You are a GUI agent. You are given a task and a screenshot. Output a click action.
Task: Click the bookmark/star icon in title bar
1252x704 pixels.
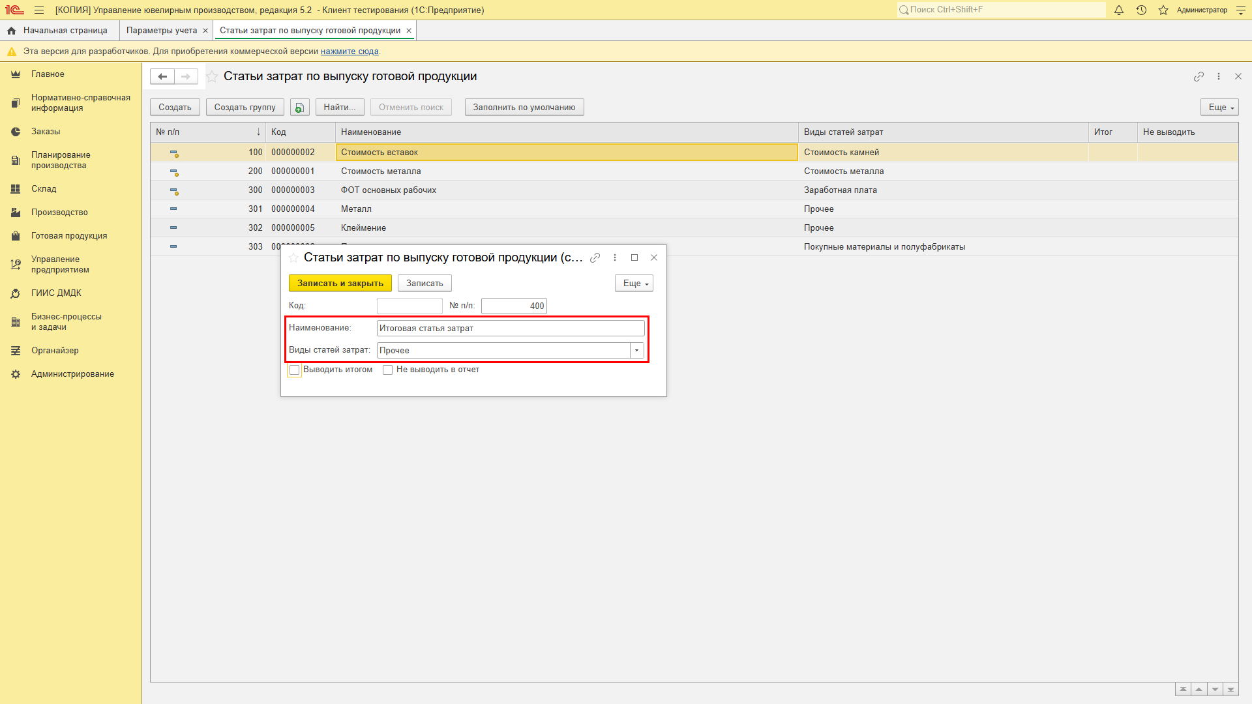(1162, 10)
